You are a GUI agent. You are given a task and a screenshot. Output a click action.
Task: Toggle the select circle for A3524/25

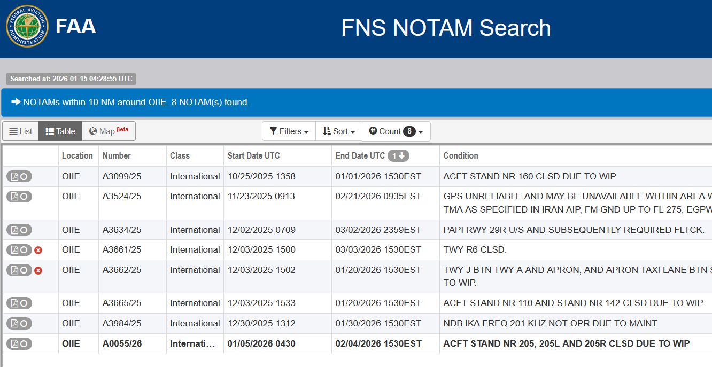click(x=24, y=197)
